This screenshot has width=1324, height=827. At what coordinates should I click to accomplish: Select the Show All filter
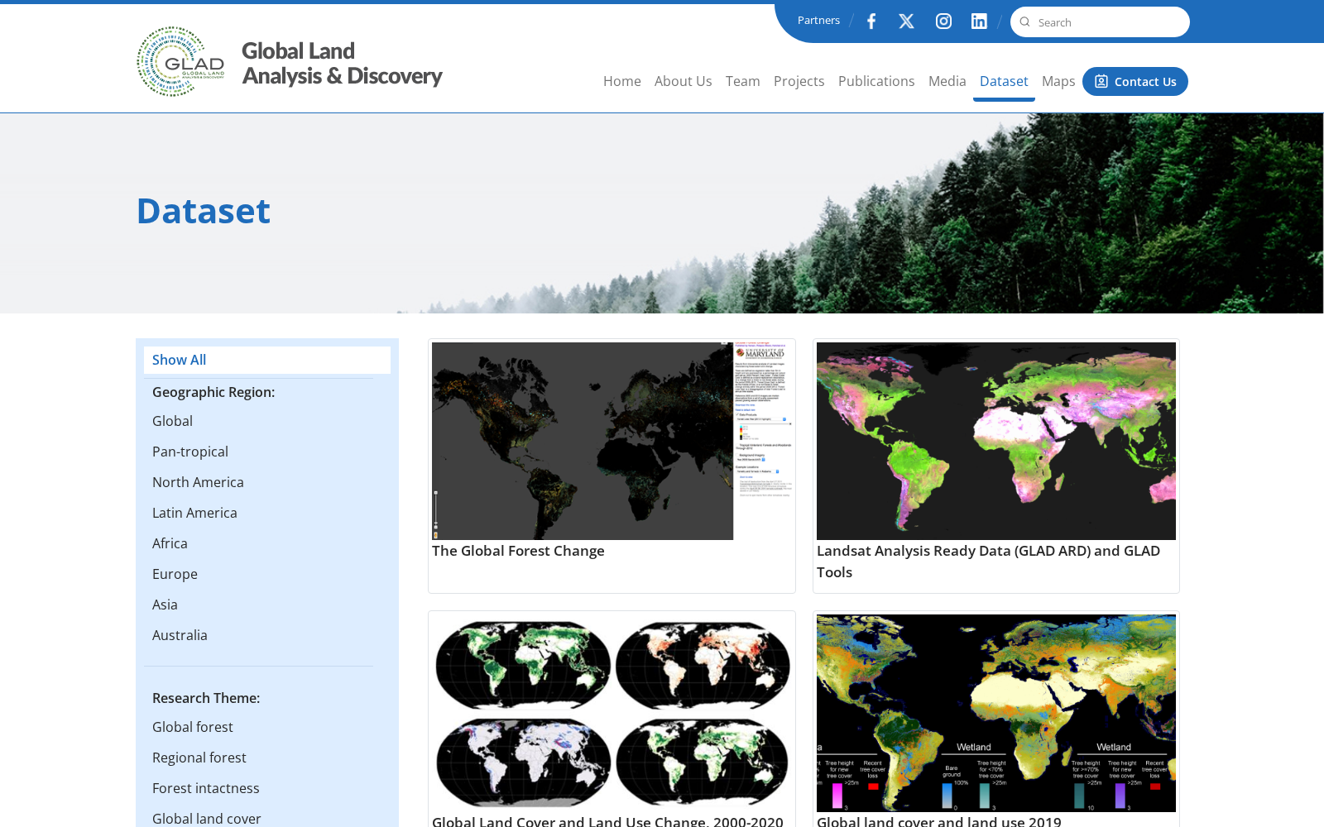(267, 360)
